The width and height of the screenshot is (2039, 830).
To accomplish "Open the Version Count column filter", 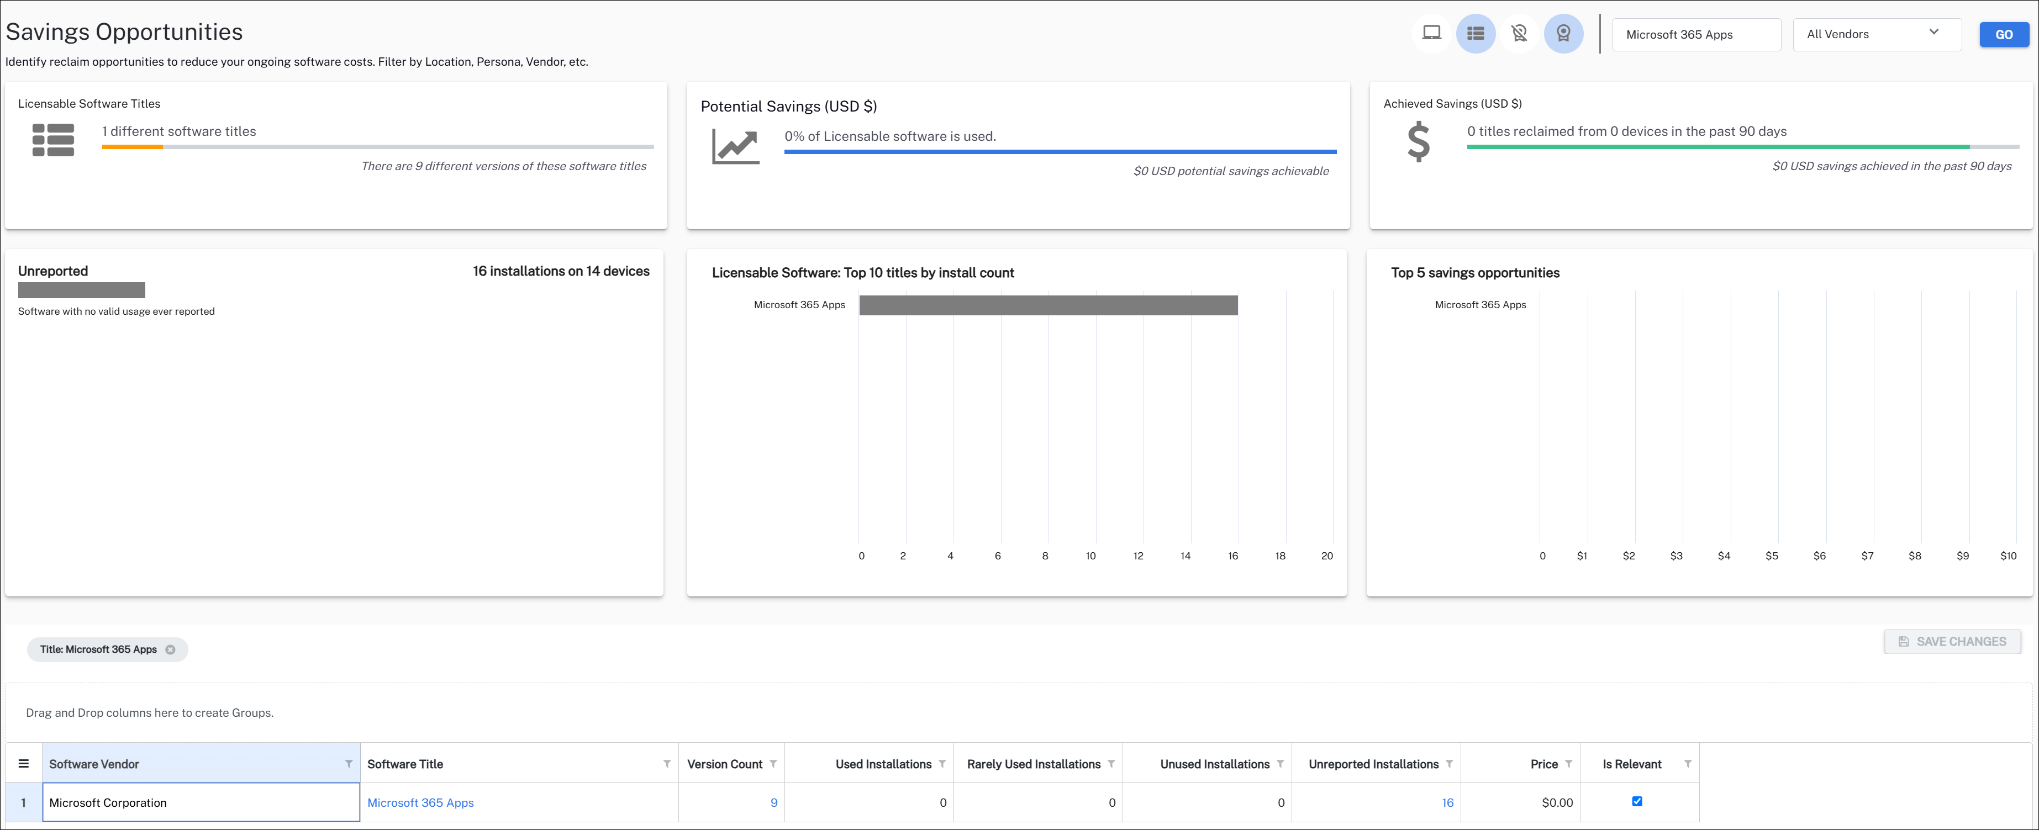I will (772, 764).
